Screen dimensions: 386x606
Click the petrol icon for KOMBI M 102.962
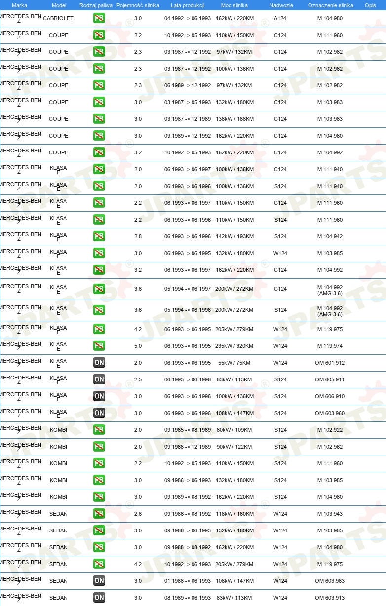[x=99, y=447]
